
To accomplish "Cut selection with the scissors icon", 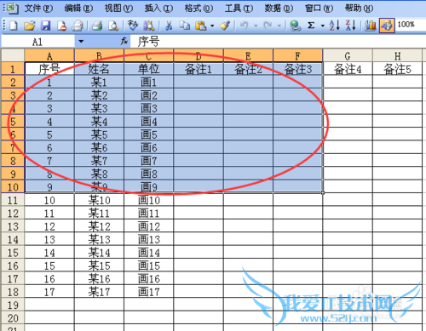I will click(169, 26).
